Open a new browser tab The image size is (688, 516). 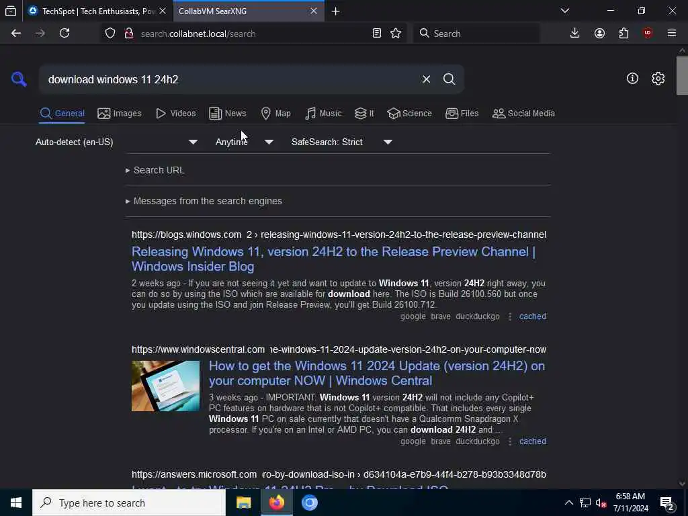point(336,11)
